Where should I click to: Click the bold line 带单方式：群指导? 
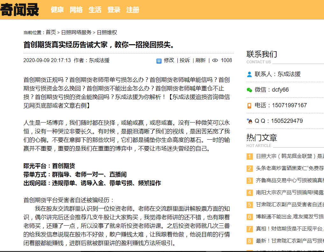click(75, 174)
